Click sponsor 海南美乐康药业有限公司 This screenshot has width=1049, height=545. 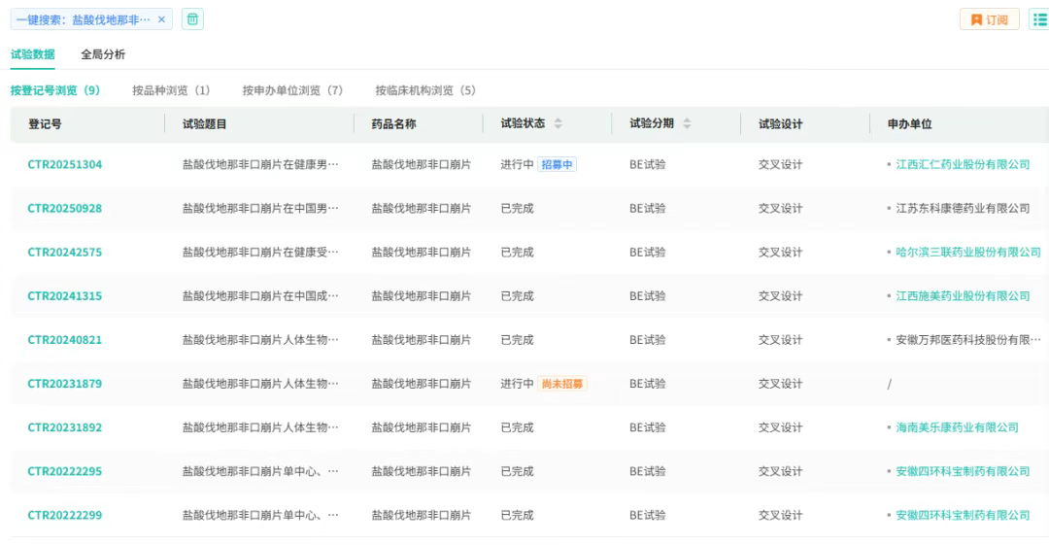(x=956, y=427)
